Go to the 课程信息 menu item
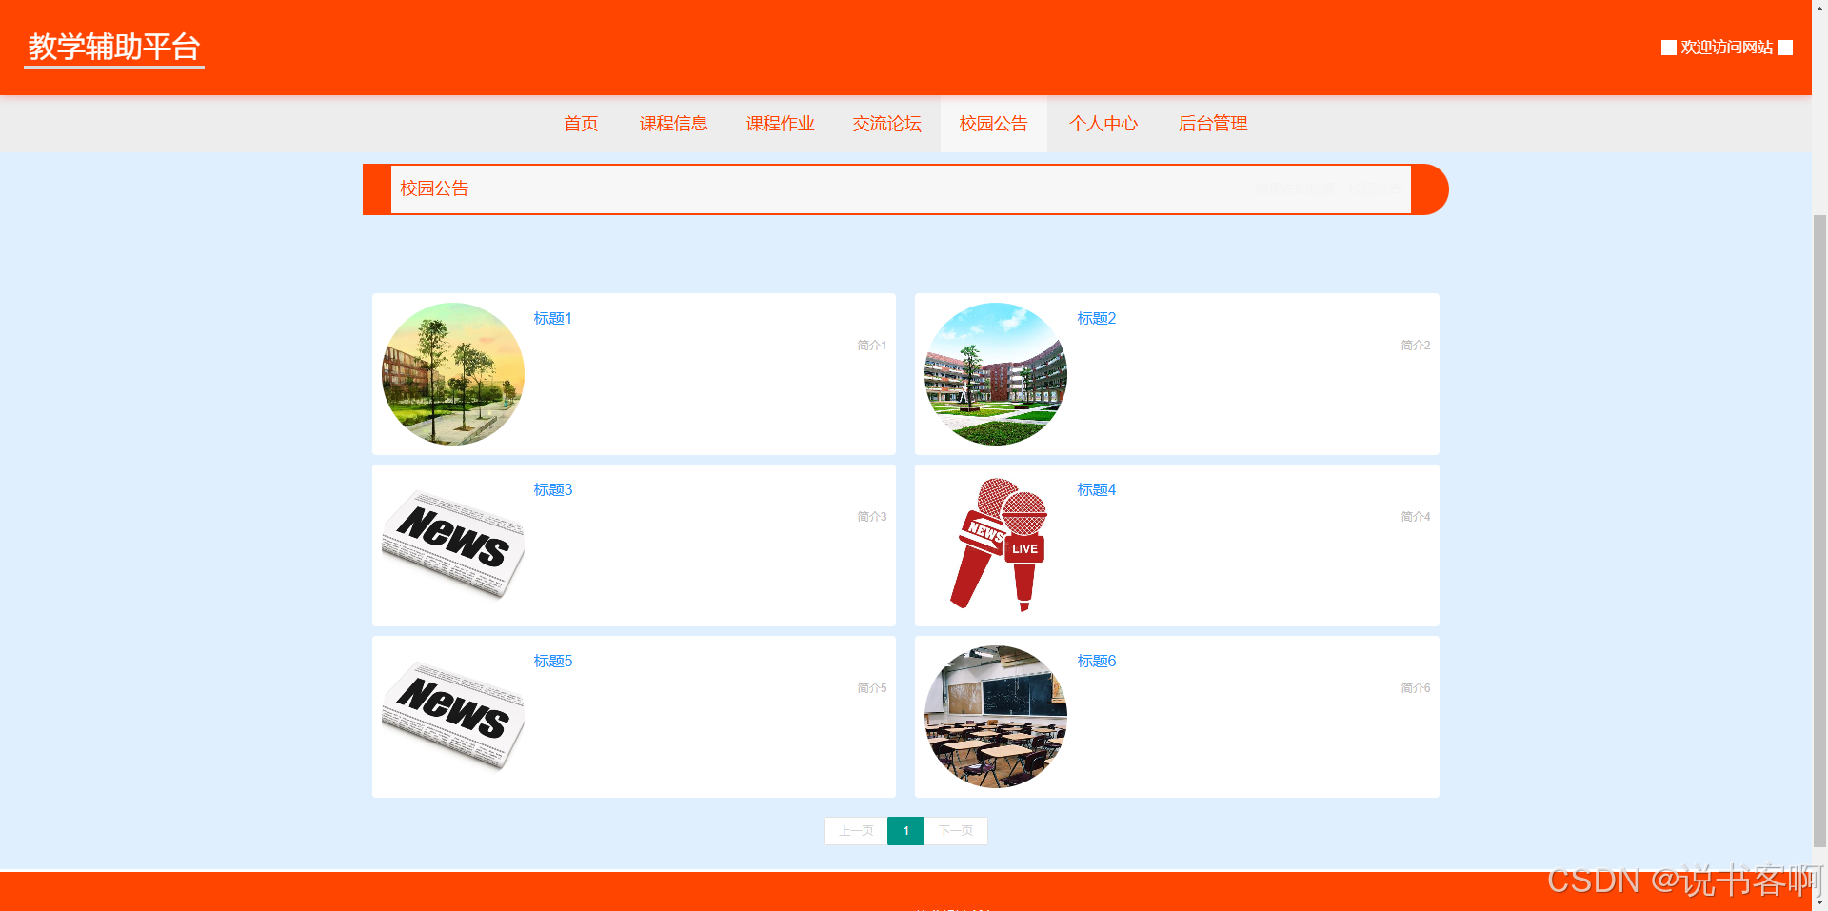 (673, 124)
